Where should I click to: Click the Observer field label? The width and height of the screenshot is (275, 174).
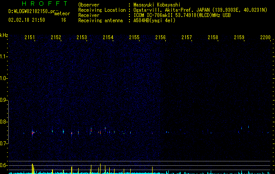click(x=89, y=5)
